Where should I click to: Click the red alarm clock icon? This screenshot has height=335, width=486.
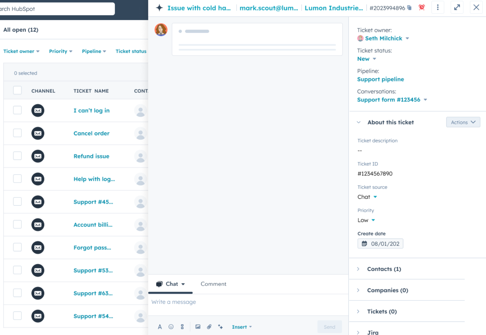pyautogui.click(x=422, y=7)
